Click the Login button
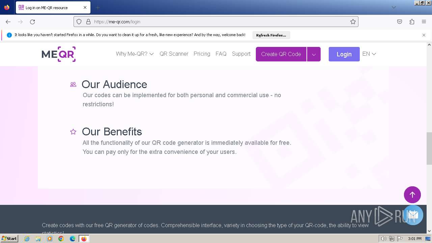The image size is (432, 243). pyautogui.click(x=344, y=54)
